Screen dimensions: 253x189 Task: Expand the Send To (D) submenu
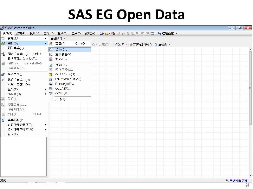point(24,94)
